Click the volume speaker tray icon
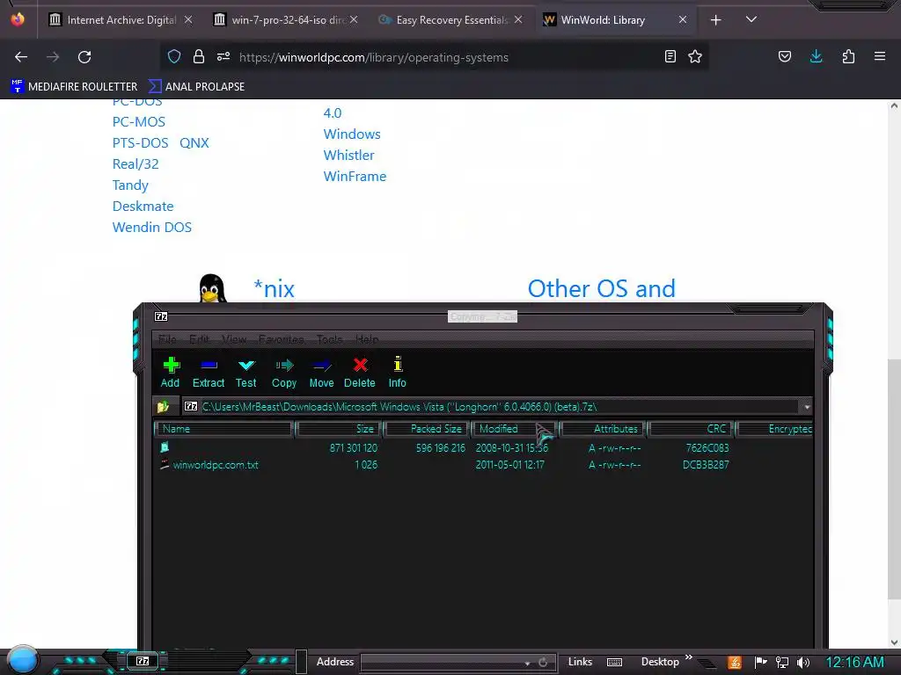Screen dimensions: 901x675 [803, 663]
